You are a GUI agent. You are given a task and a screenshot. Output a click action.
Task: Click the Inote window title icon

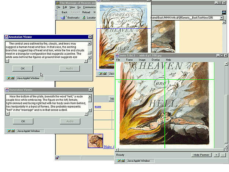[x=117, y=55]
